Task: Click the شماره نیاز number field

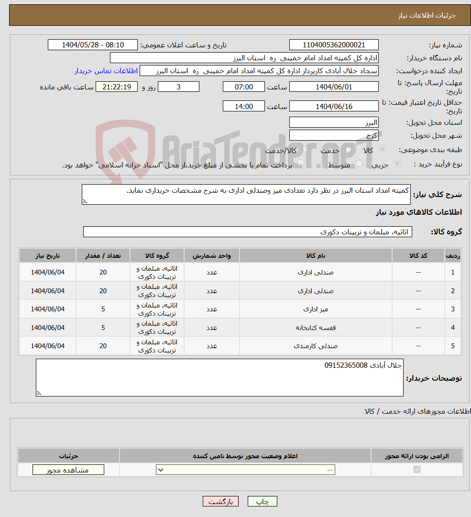Action: [333, 44]
